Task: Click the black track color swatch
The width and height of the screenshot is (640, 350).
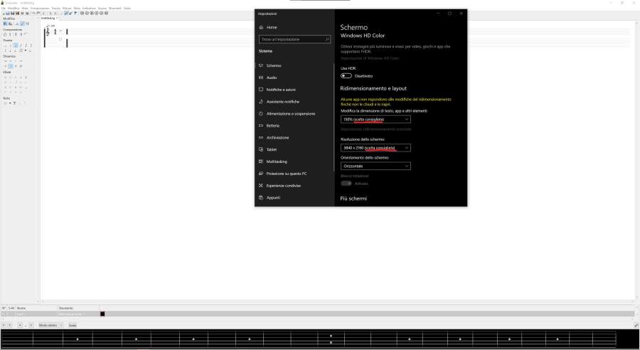Action: pyautogui.click(x=102, y=314)
